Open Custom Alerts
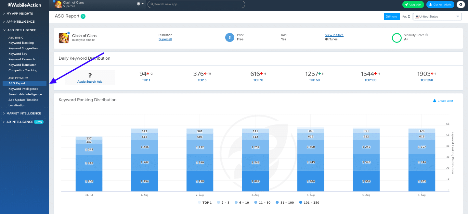Image resolution: width=468 pixels, height=214 pixels. tap(440, 5)
